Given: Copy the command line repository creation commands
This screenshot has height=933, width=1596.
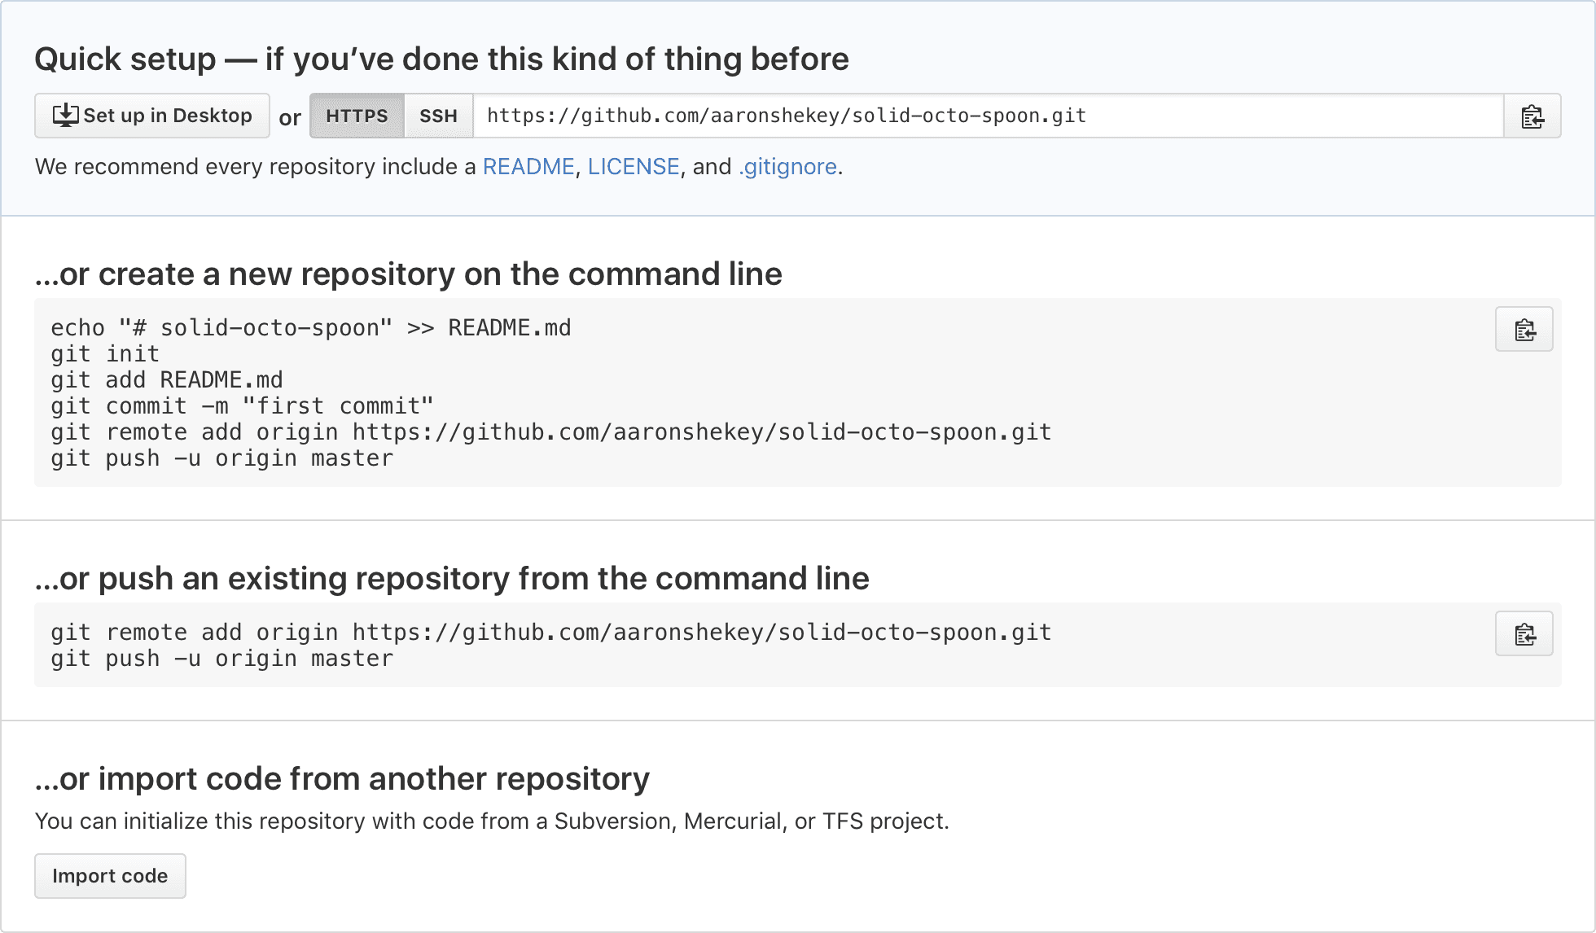Looking at the screenshot, I should pyautogui.click(x=1524, y=329).
